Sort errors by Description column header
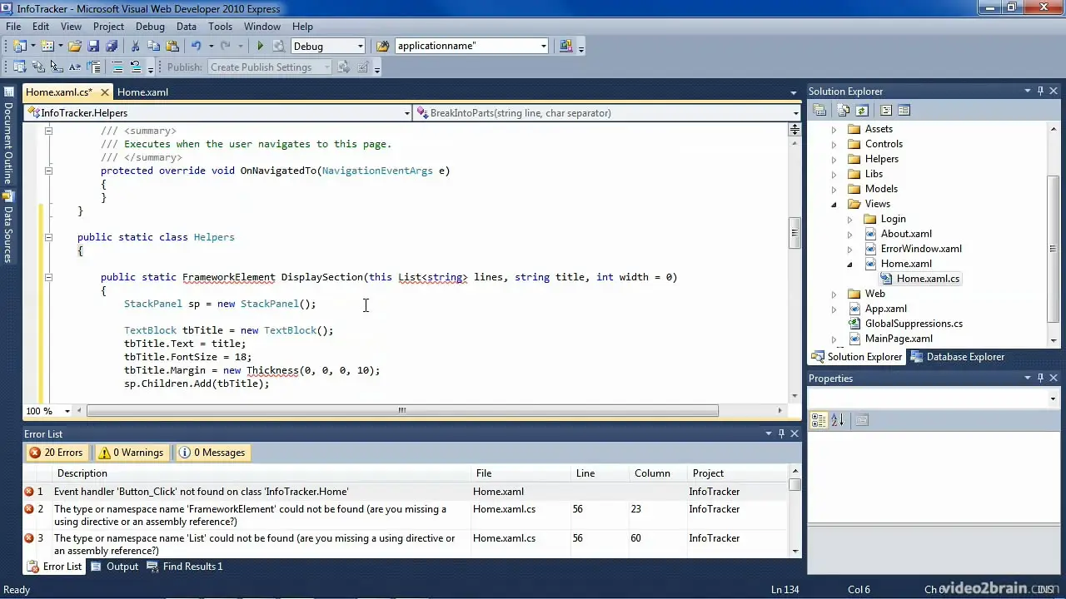 pyautogui.click(x=262, y=473)
